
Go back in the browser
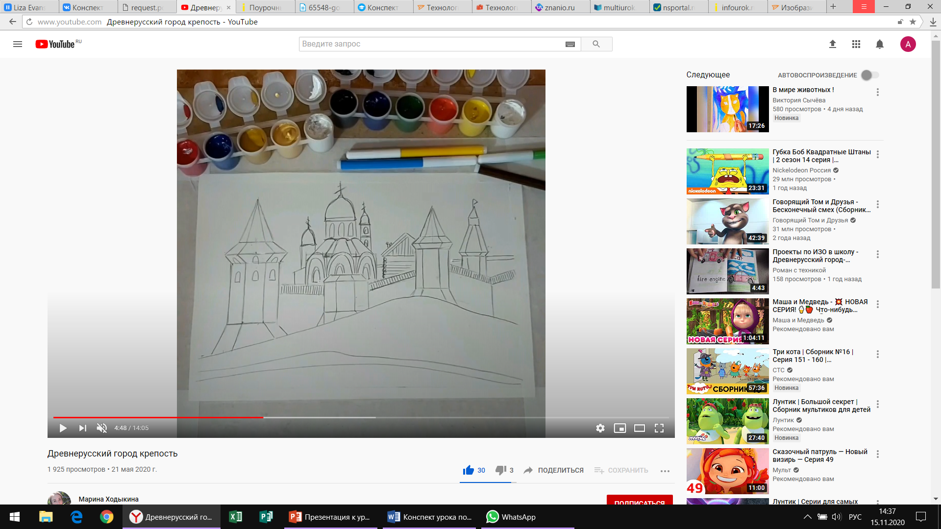(x=13, y=22)
